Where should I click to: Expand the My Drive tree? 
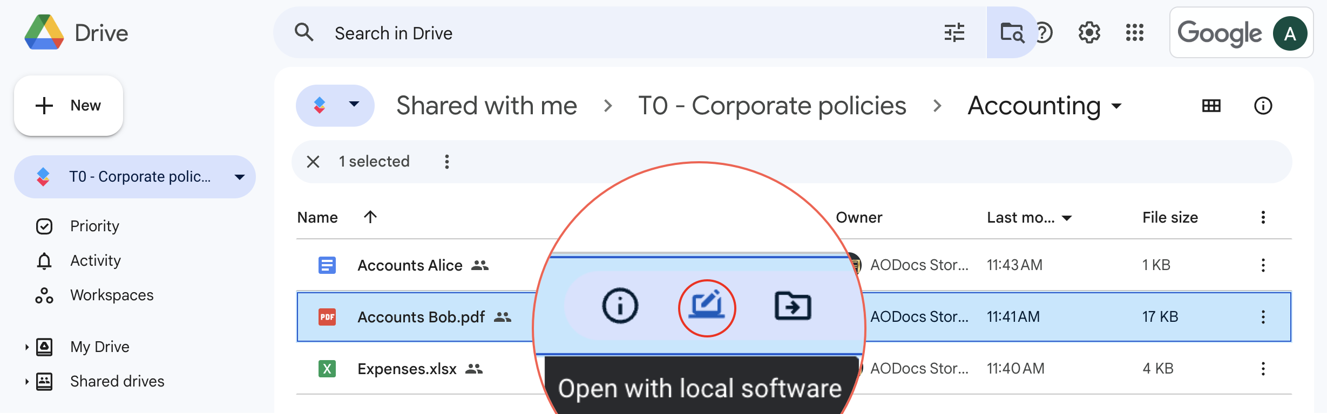point(26,347)
